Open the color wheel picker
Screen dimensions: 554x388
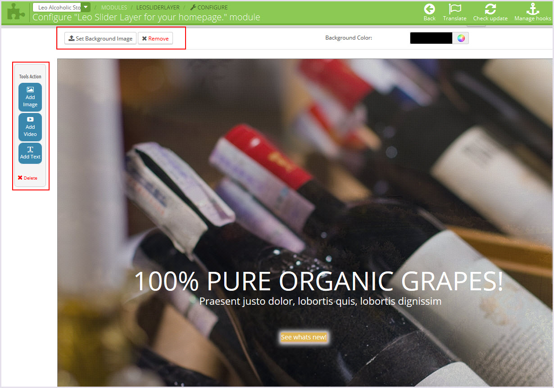pyautogui.click(x=461, y=38)
